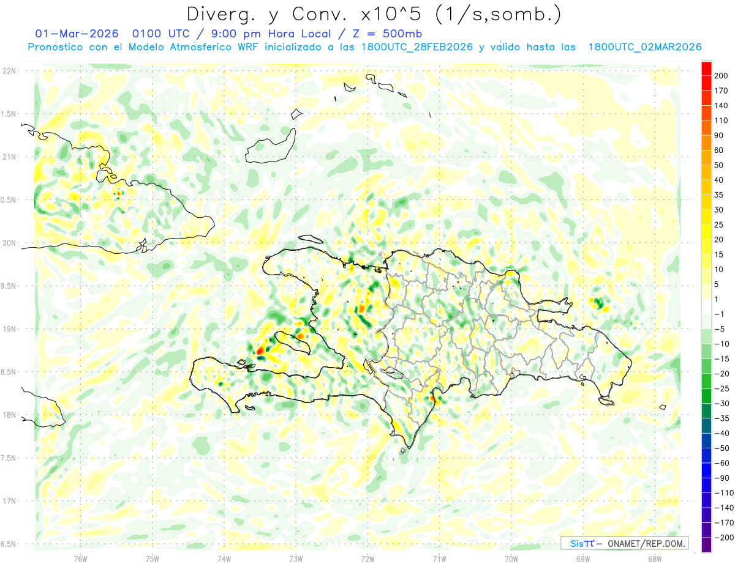Screen dimensions: 735x567
Task: Click the '74W' longitude label
Action: pyautogui.click(x=224, y=558)
